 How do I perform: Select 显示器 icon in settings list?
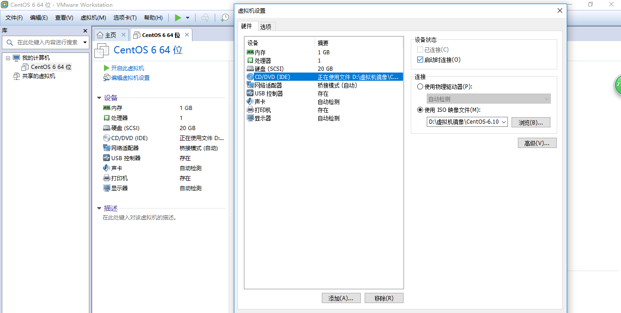click(250, 118)
